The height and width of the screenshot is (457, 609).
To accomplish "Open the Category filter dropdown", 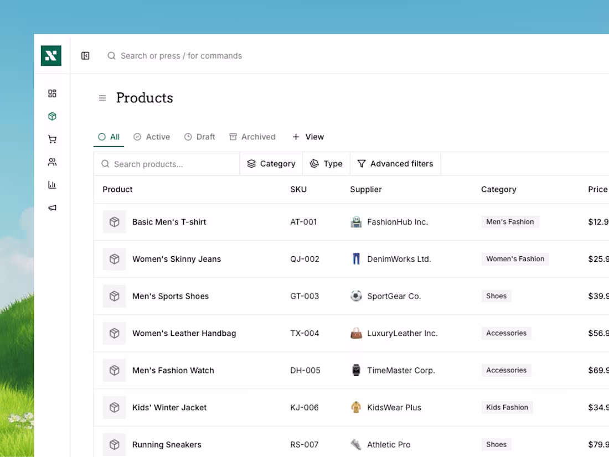I will click(x=271, y=164).
